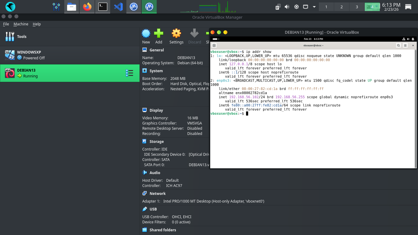This screenshot has width=418, height=235.
Task: Open the Help menu
Action: (37, 24)
